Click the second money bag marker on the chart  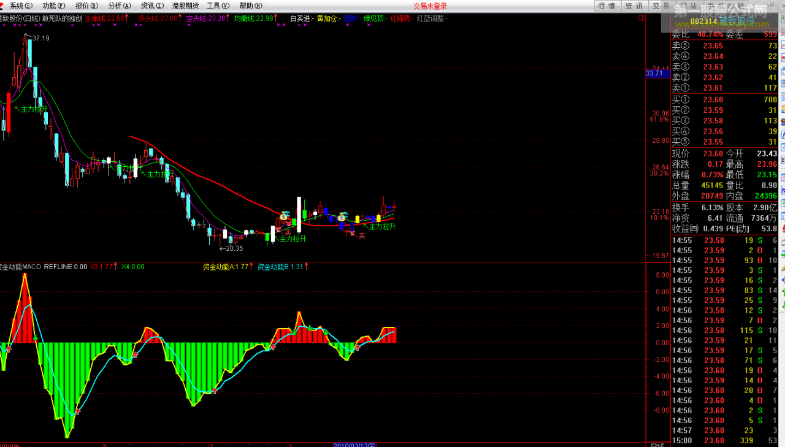tap(342, 216)
